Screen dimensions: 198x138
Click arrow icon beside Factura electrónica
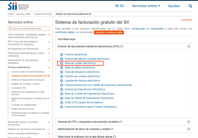62,55
